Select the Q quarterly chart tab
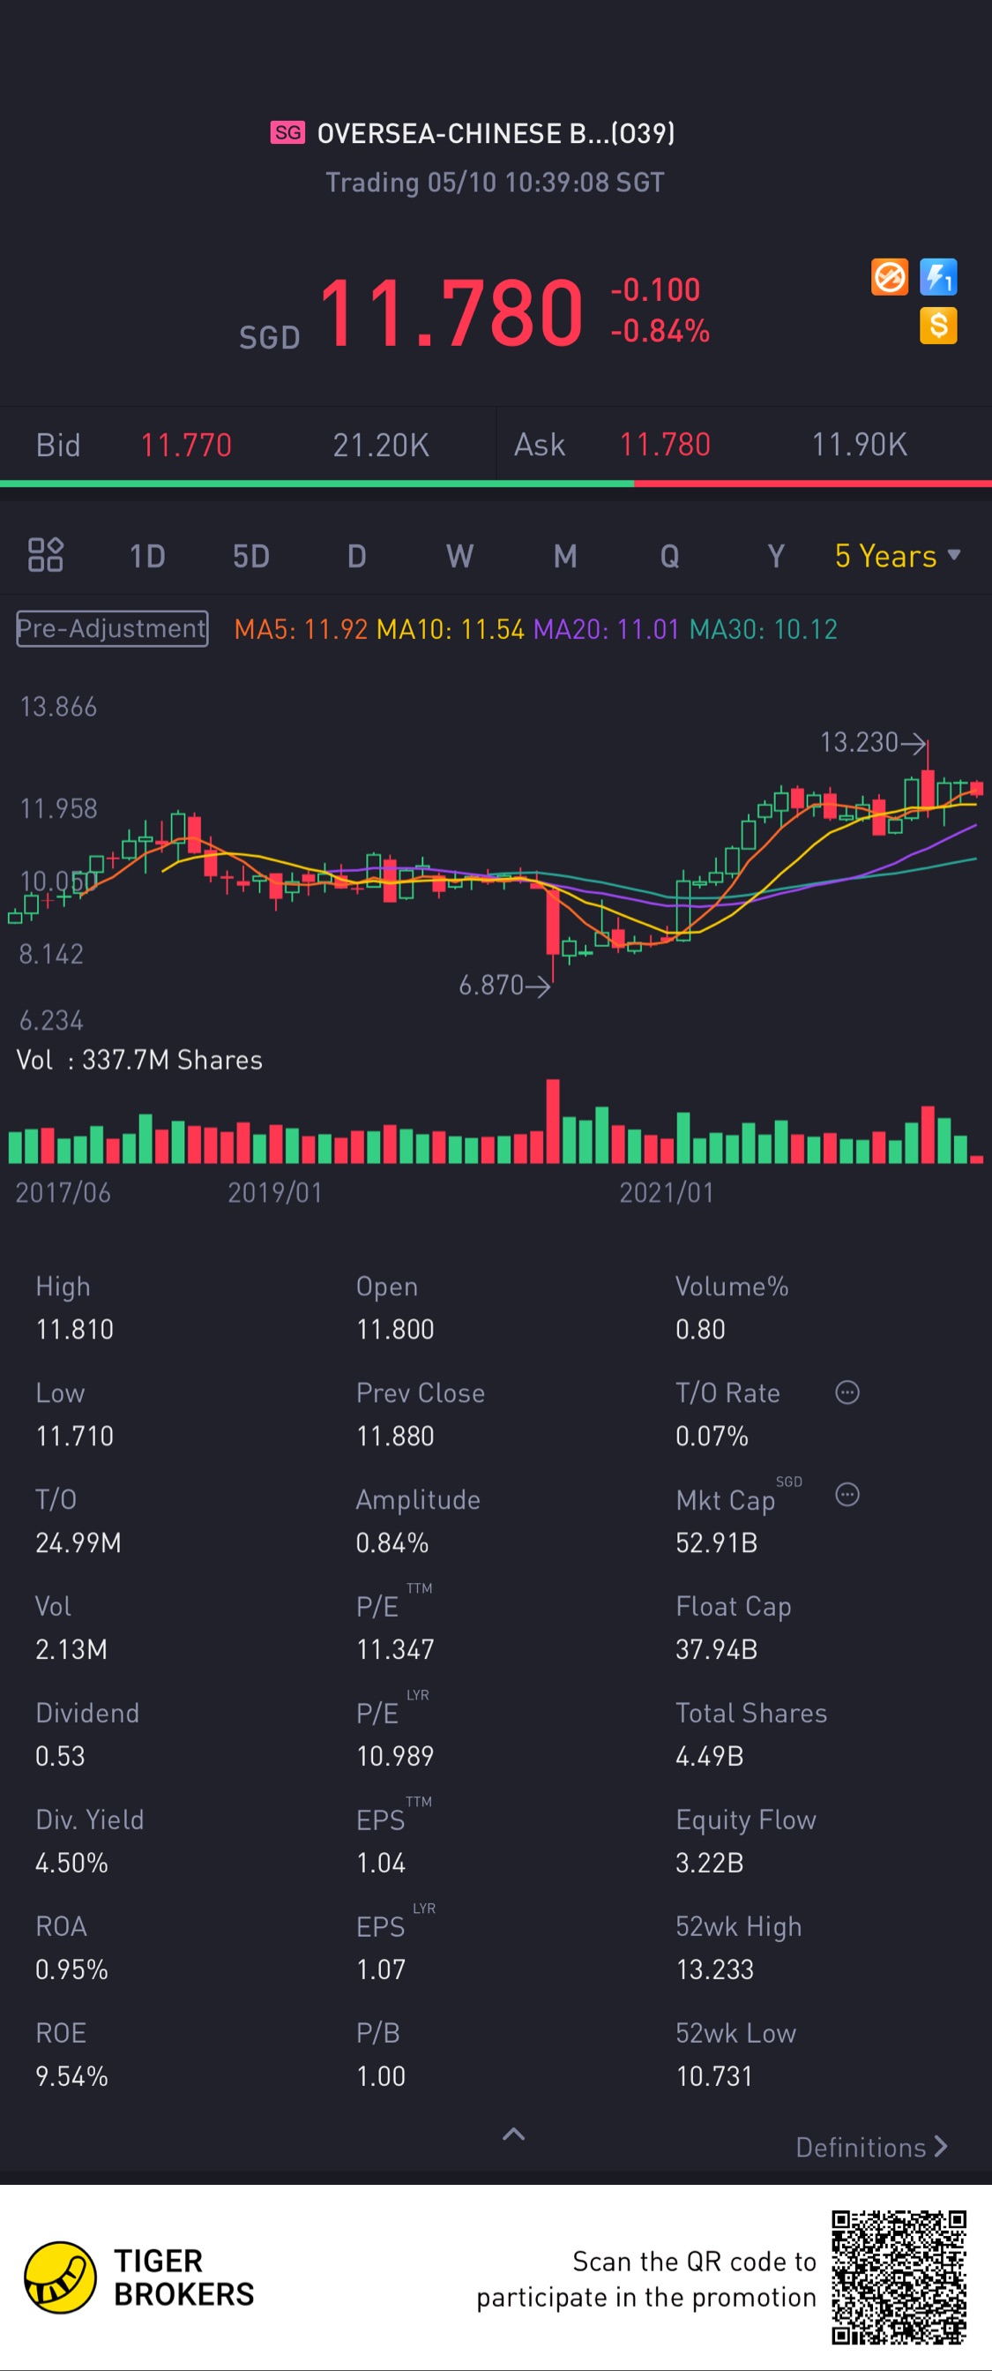 (x=670, y=556)
